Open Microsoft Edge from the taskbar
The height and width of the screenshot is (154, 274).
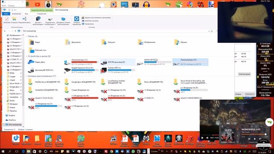point(23,151)
